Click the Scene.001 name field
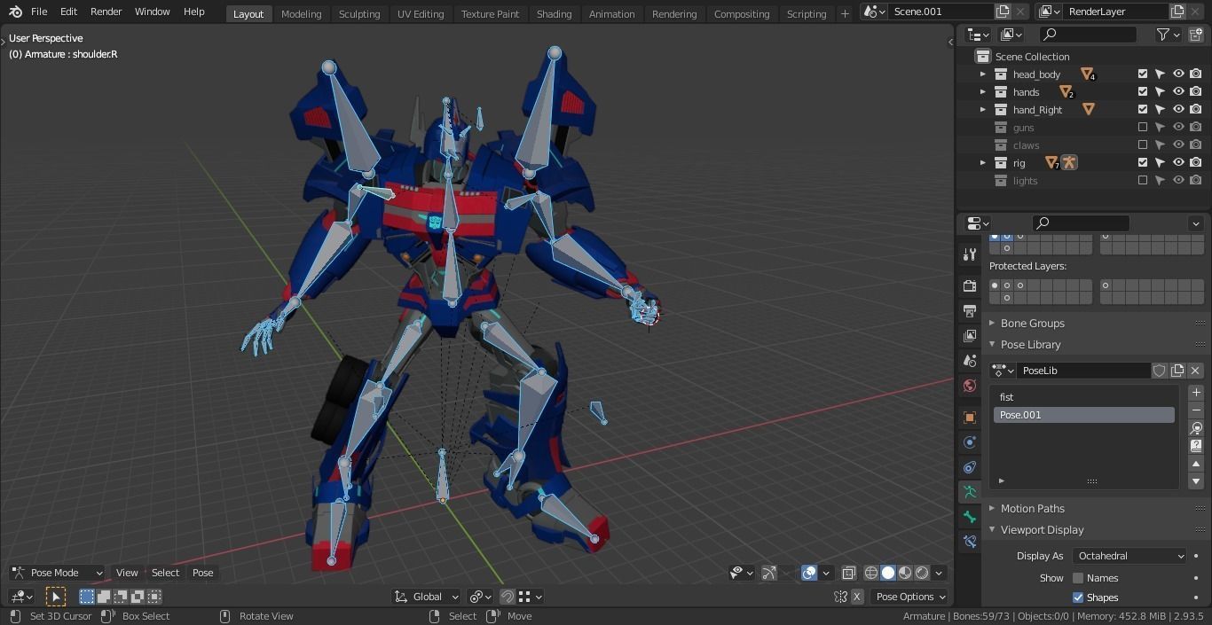 942,12
